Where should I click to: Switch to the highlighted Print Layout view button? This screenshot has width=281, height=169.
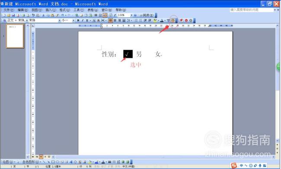[41, 157]
